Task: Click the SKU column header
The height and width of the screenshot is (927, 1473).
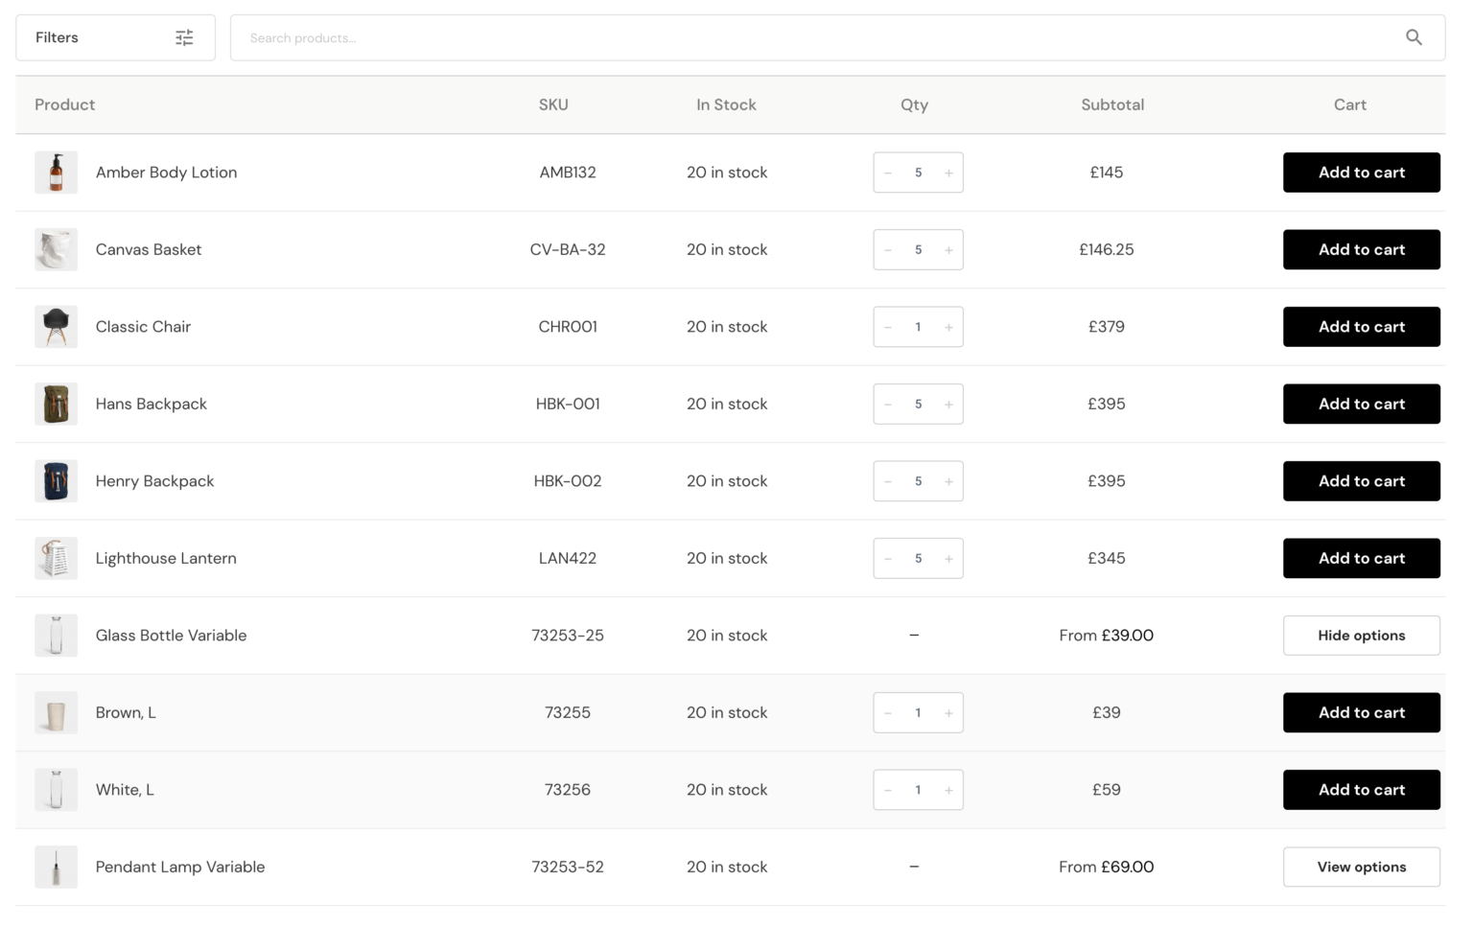Action: coord(553,104)
